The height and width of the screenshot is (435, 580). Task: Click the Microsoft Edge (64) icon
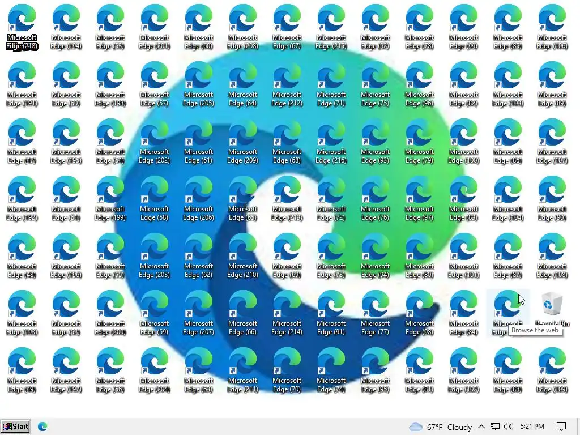coord(242,84)
